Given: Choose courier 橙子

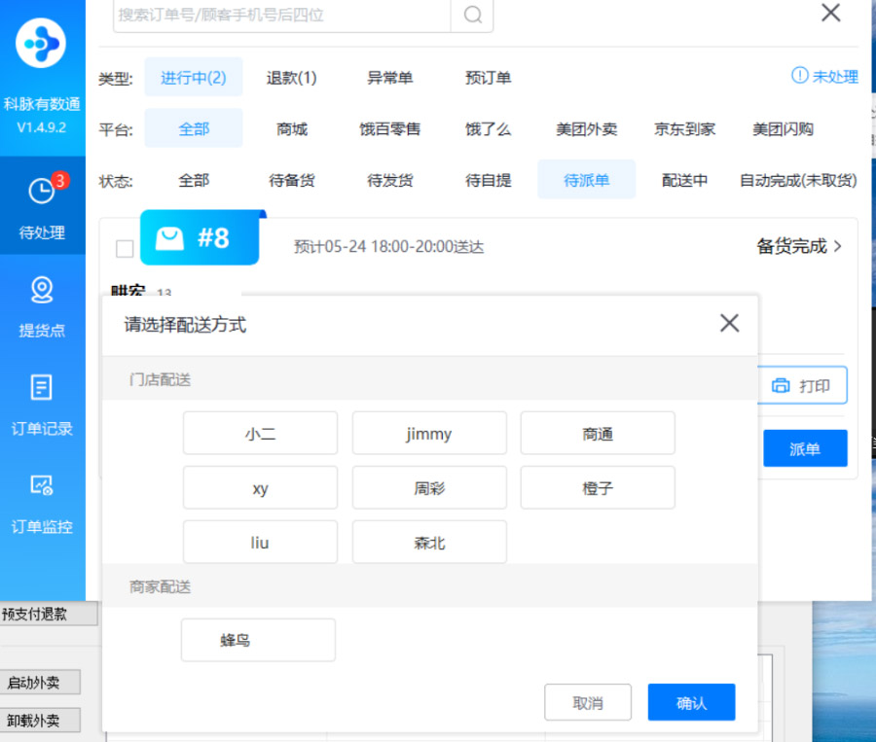Looking at the screenshot, I should pos(598,487).
